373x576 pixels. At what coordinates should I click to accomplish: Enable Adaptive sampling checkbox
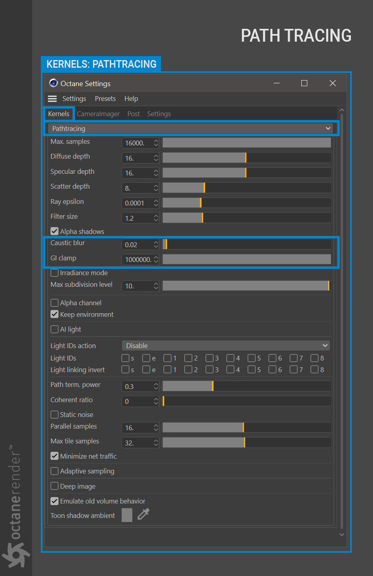pyautogui.click(x=54, y=471)
